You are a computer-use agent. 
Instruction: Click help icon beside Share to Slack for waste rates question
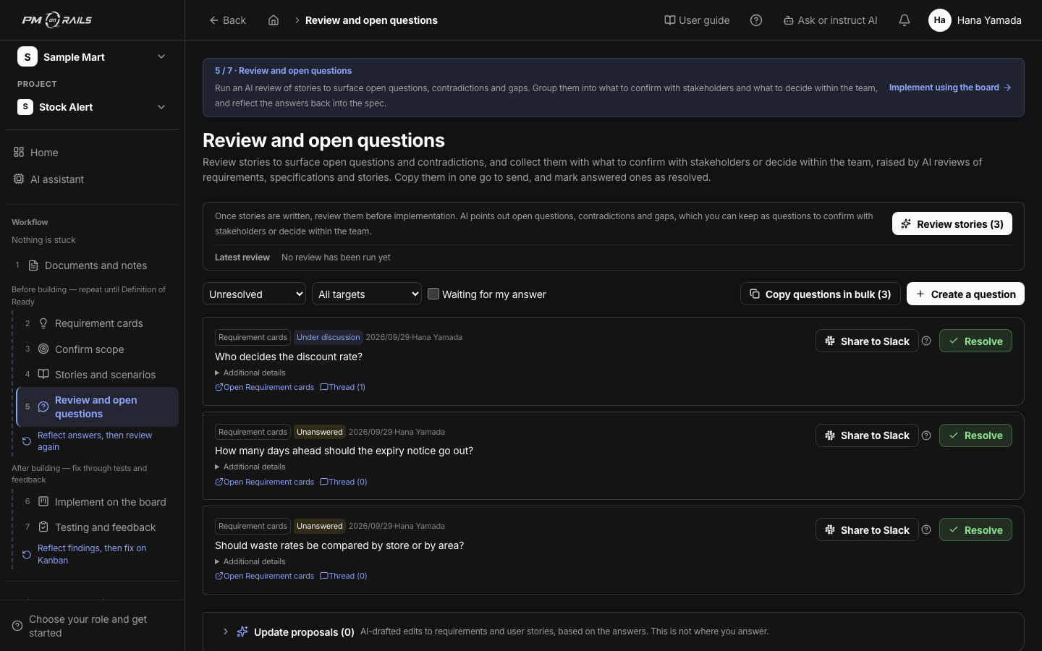point(926,529)
